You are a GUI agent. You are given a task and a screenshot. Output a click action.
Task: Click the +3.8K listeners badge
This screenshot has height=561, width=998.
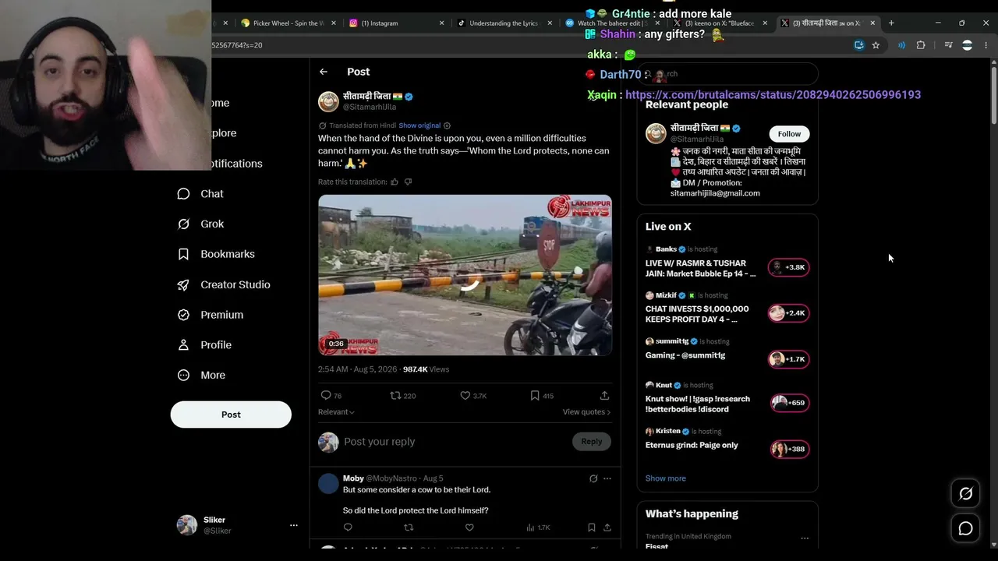point(789,267)
